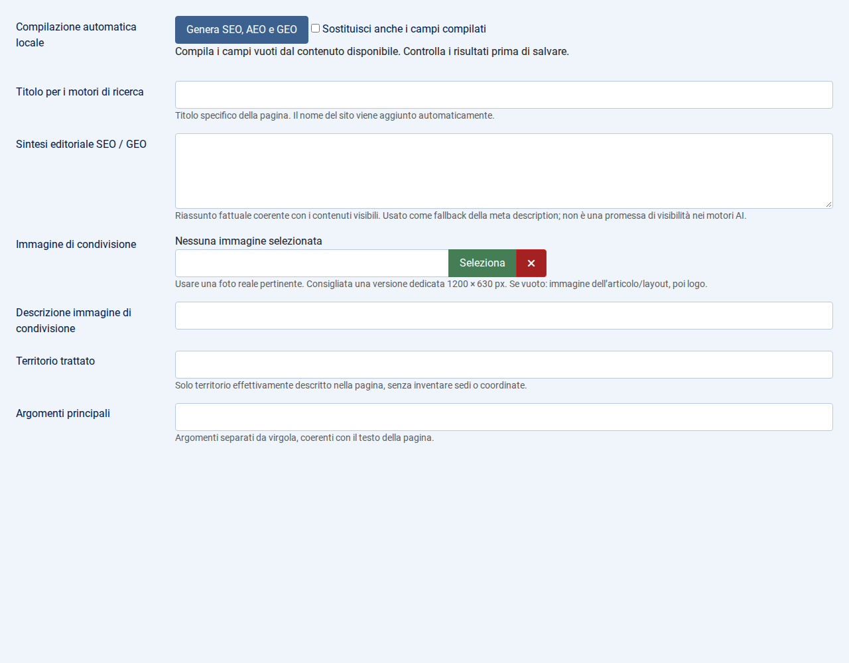Open image picker with the Seleziona button
849x663 pixels.
(x=482, y=263)
